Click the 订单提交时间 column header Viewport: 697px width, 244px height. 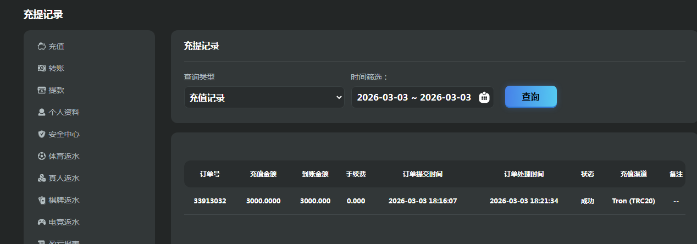422,174
